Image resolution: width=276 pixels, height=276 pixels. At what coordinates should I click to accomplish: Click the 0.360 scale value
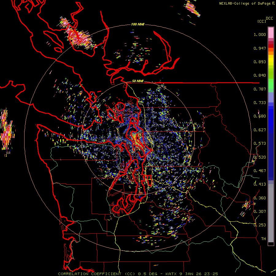click(260, 198)
